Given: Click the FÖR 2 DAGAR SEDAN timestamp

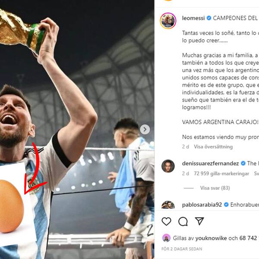Looking at the screenshot, I should click(182, 249).
